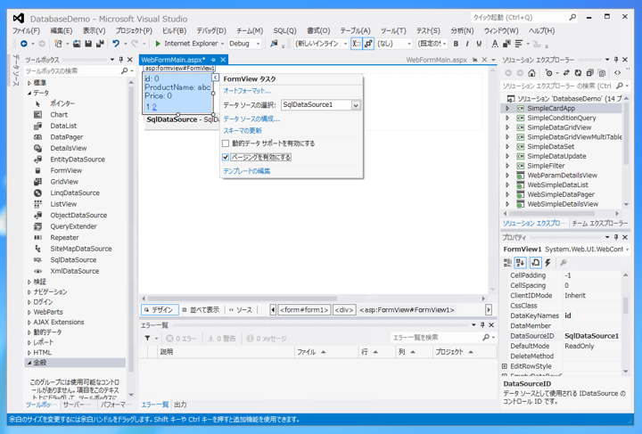Select the XmlDataSource control in toolbox
Screen dimensions: 642x434
75,271
